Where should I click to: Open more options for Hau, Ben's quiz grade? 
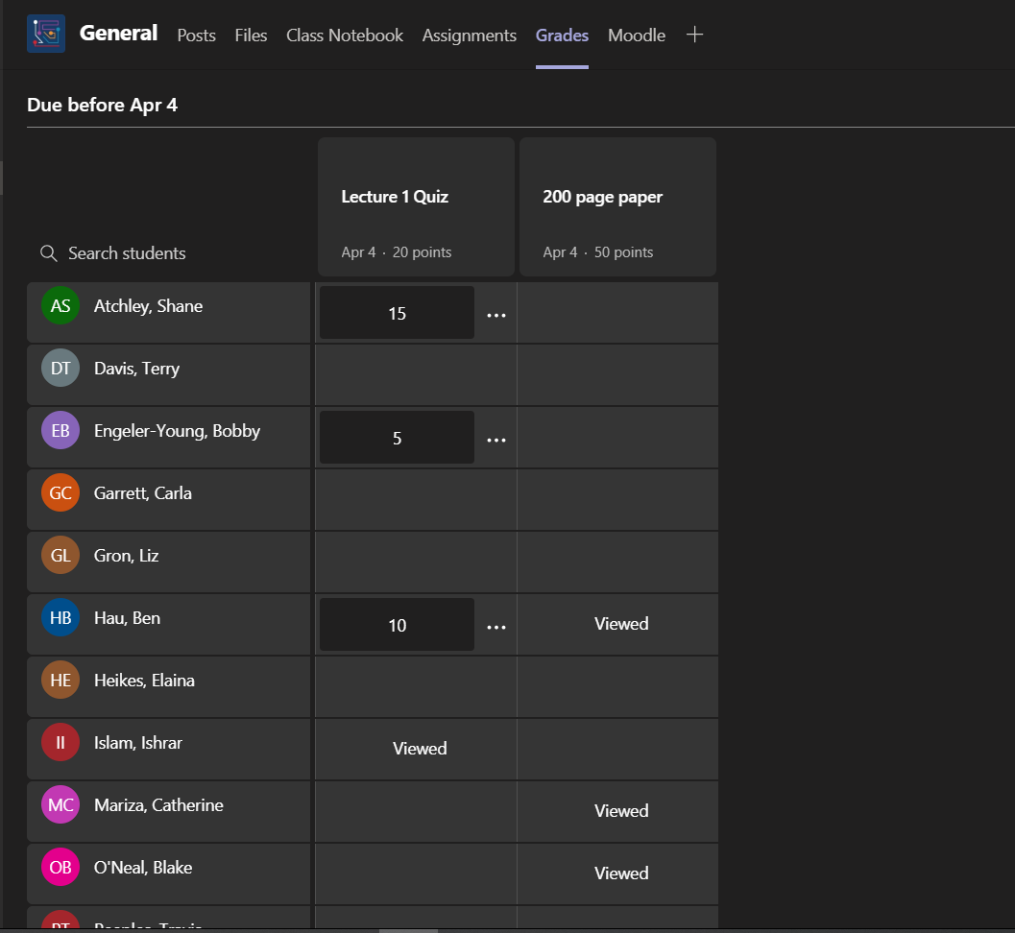click(496, 627)
